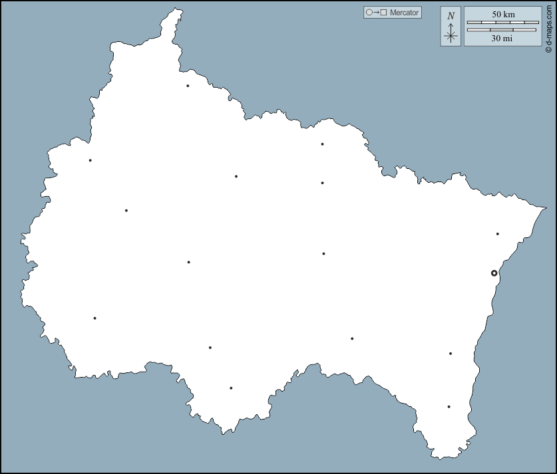Click the 50 km scale bar

coord(502,23)
